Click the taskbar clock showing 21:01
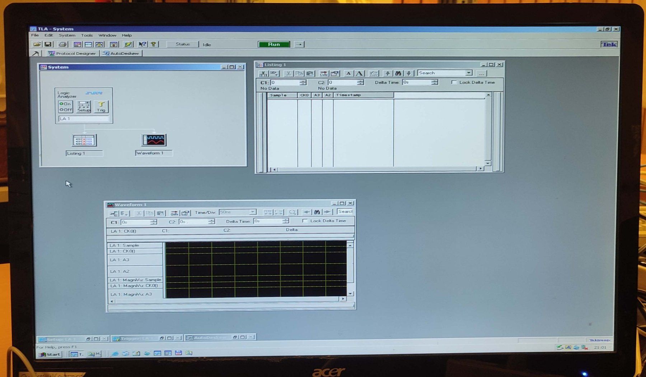Screen dimensions: 646x377 click(x=600, y=347)
